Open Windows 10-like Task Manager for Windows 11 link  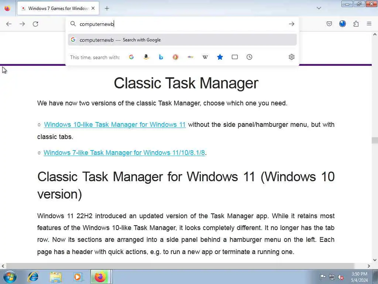115,125
